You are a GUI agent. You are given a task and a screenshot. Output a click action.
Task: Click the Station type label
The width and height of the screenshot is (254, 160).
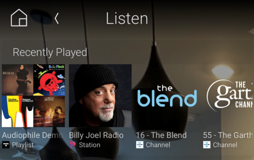coord(89,145)
